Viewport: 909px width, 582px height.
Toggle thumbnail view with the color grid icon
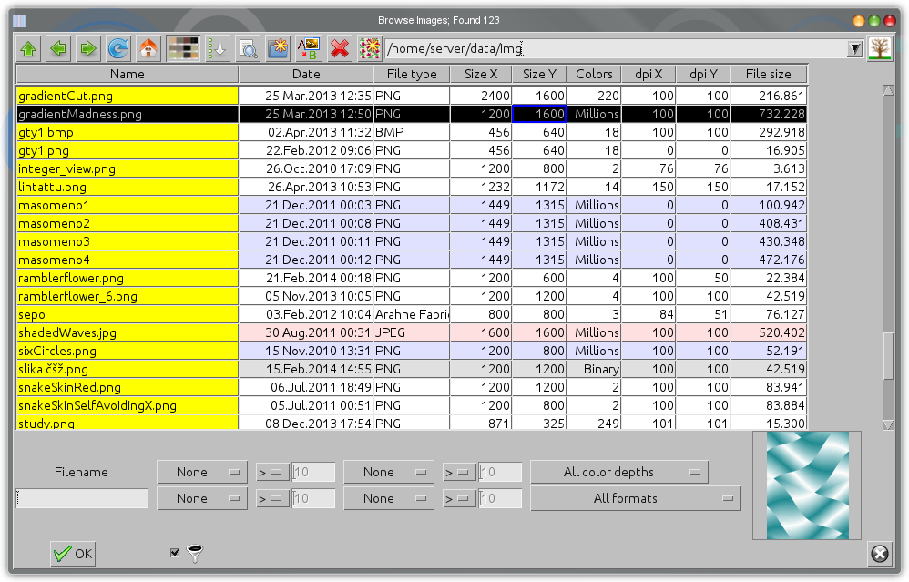pyautogui.click(x=182, y=48)
